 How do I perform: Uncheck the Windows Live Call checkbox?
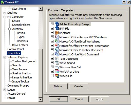click(x=52, y=67)
